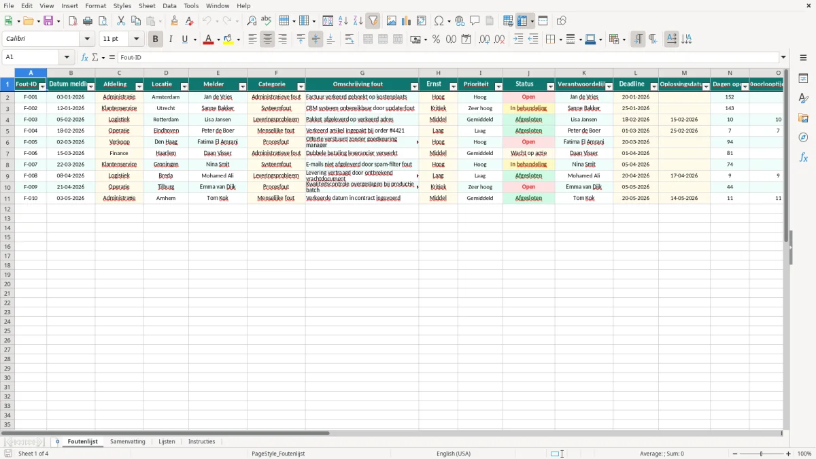Click the Sort Ascending icon
Screen dimensions: 816x459
coord(343,21)
